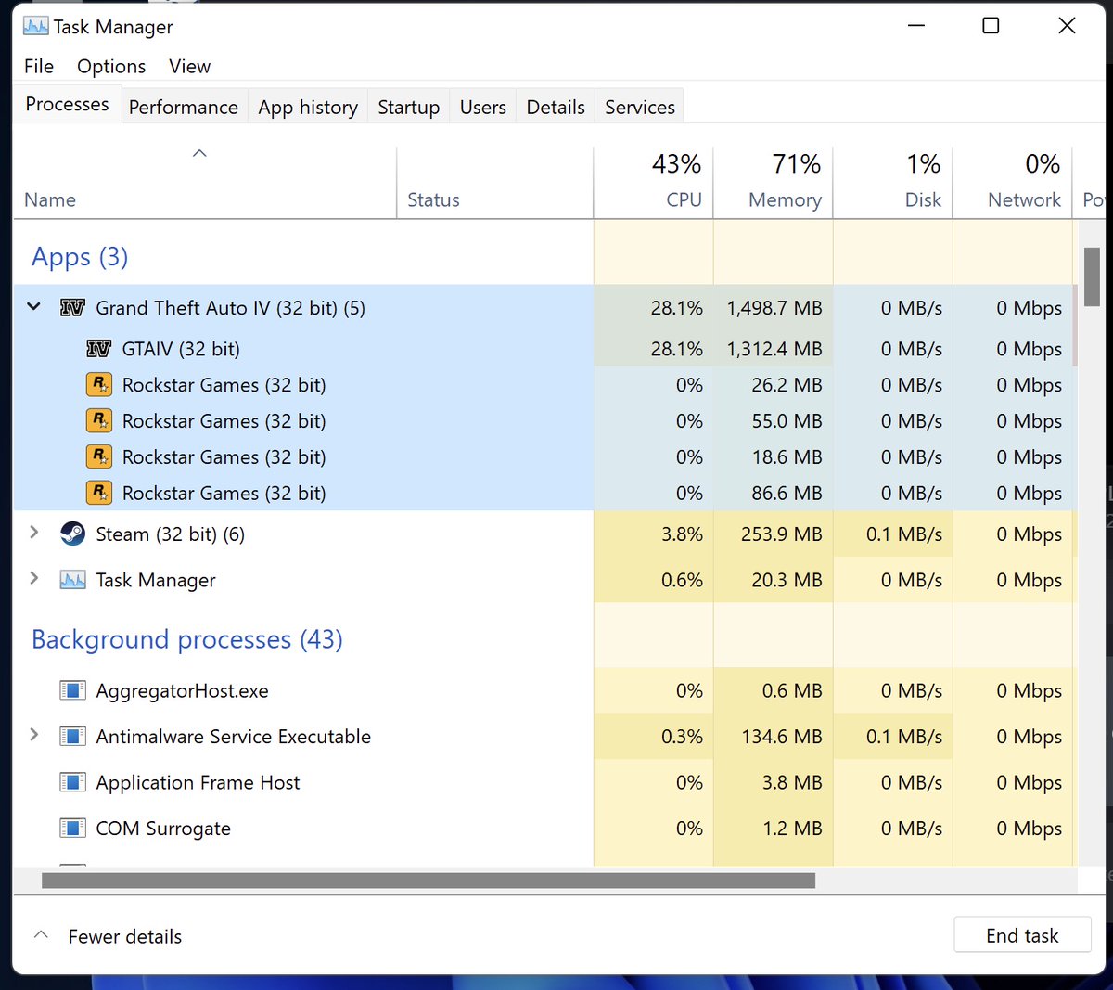This screenshot has width=1113, height=990.
Task: Switch to the Users tab
Action: 482,107
